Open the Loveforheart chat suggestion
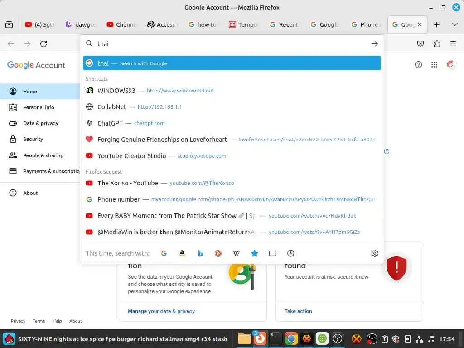Viewport: 464px width, 348px height. click(x=232, y=140)
